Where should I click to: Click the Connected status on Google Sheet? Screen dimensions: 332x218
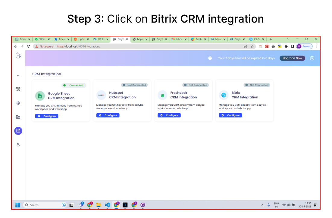74,85
